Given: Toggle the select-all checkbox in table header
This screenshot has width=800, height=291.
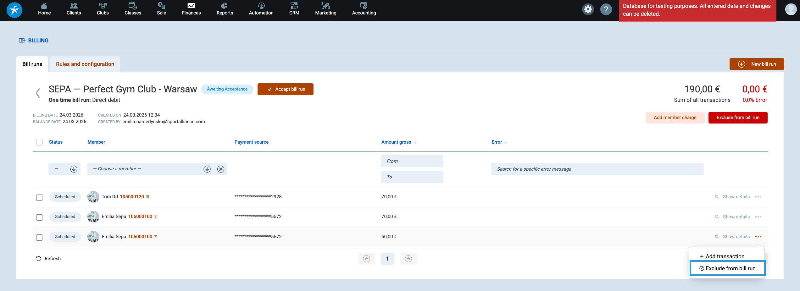Looking at the screenshot, I should (x=39, y=142).
